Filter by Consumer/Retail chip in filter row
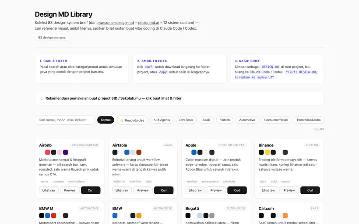Viewport: 359px width, 224px height. point(276,120)
